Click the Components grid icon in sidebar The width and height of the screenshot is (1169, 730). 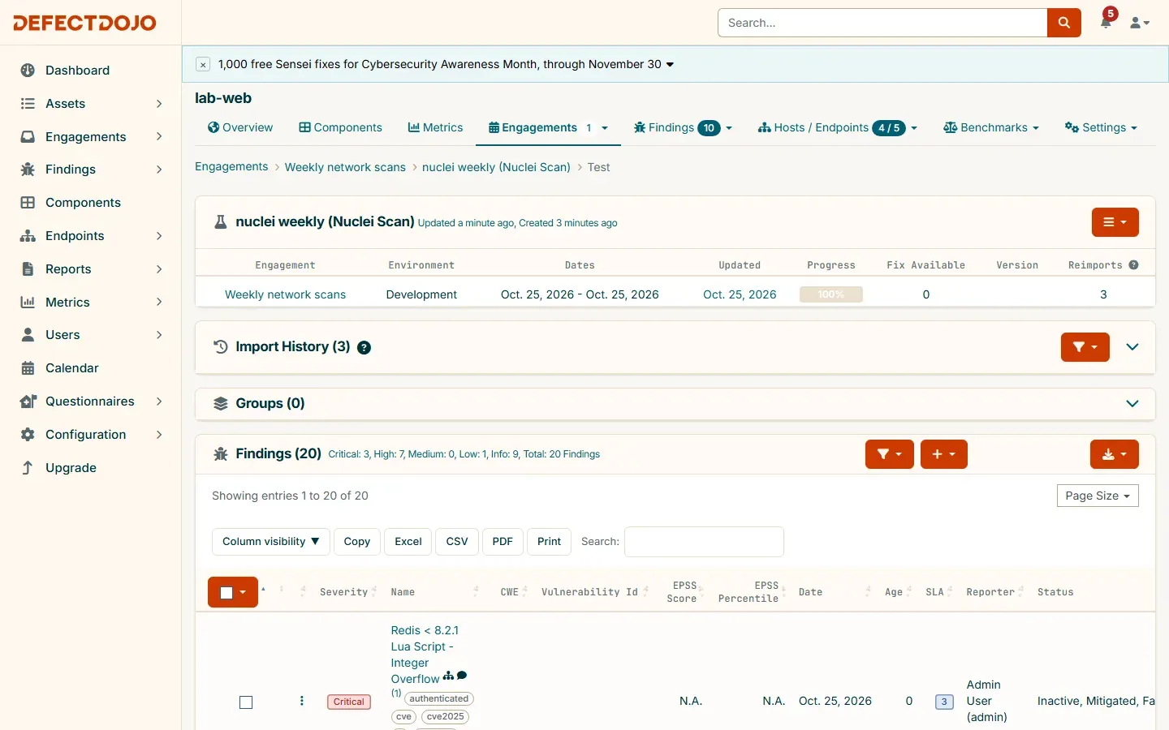[x=28, y=203]
